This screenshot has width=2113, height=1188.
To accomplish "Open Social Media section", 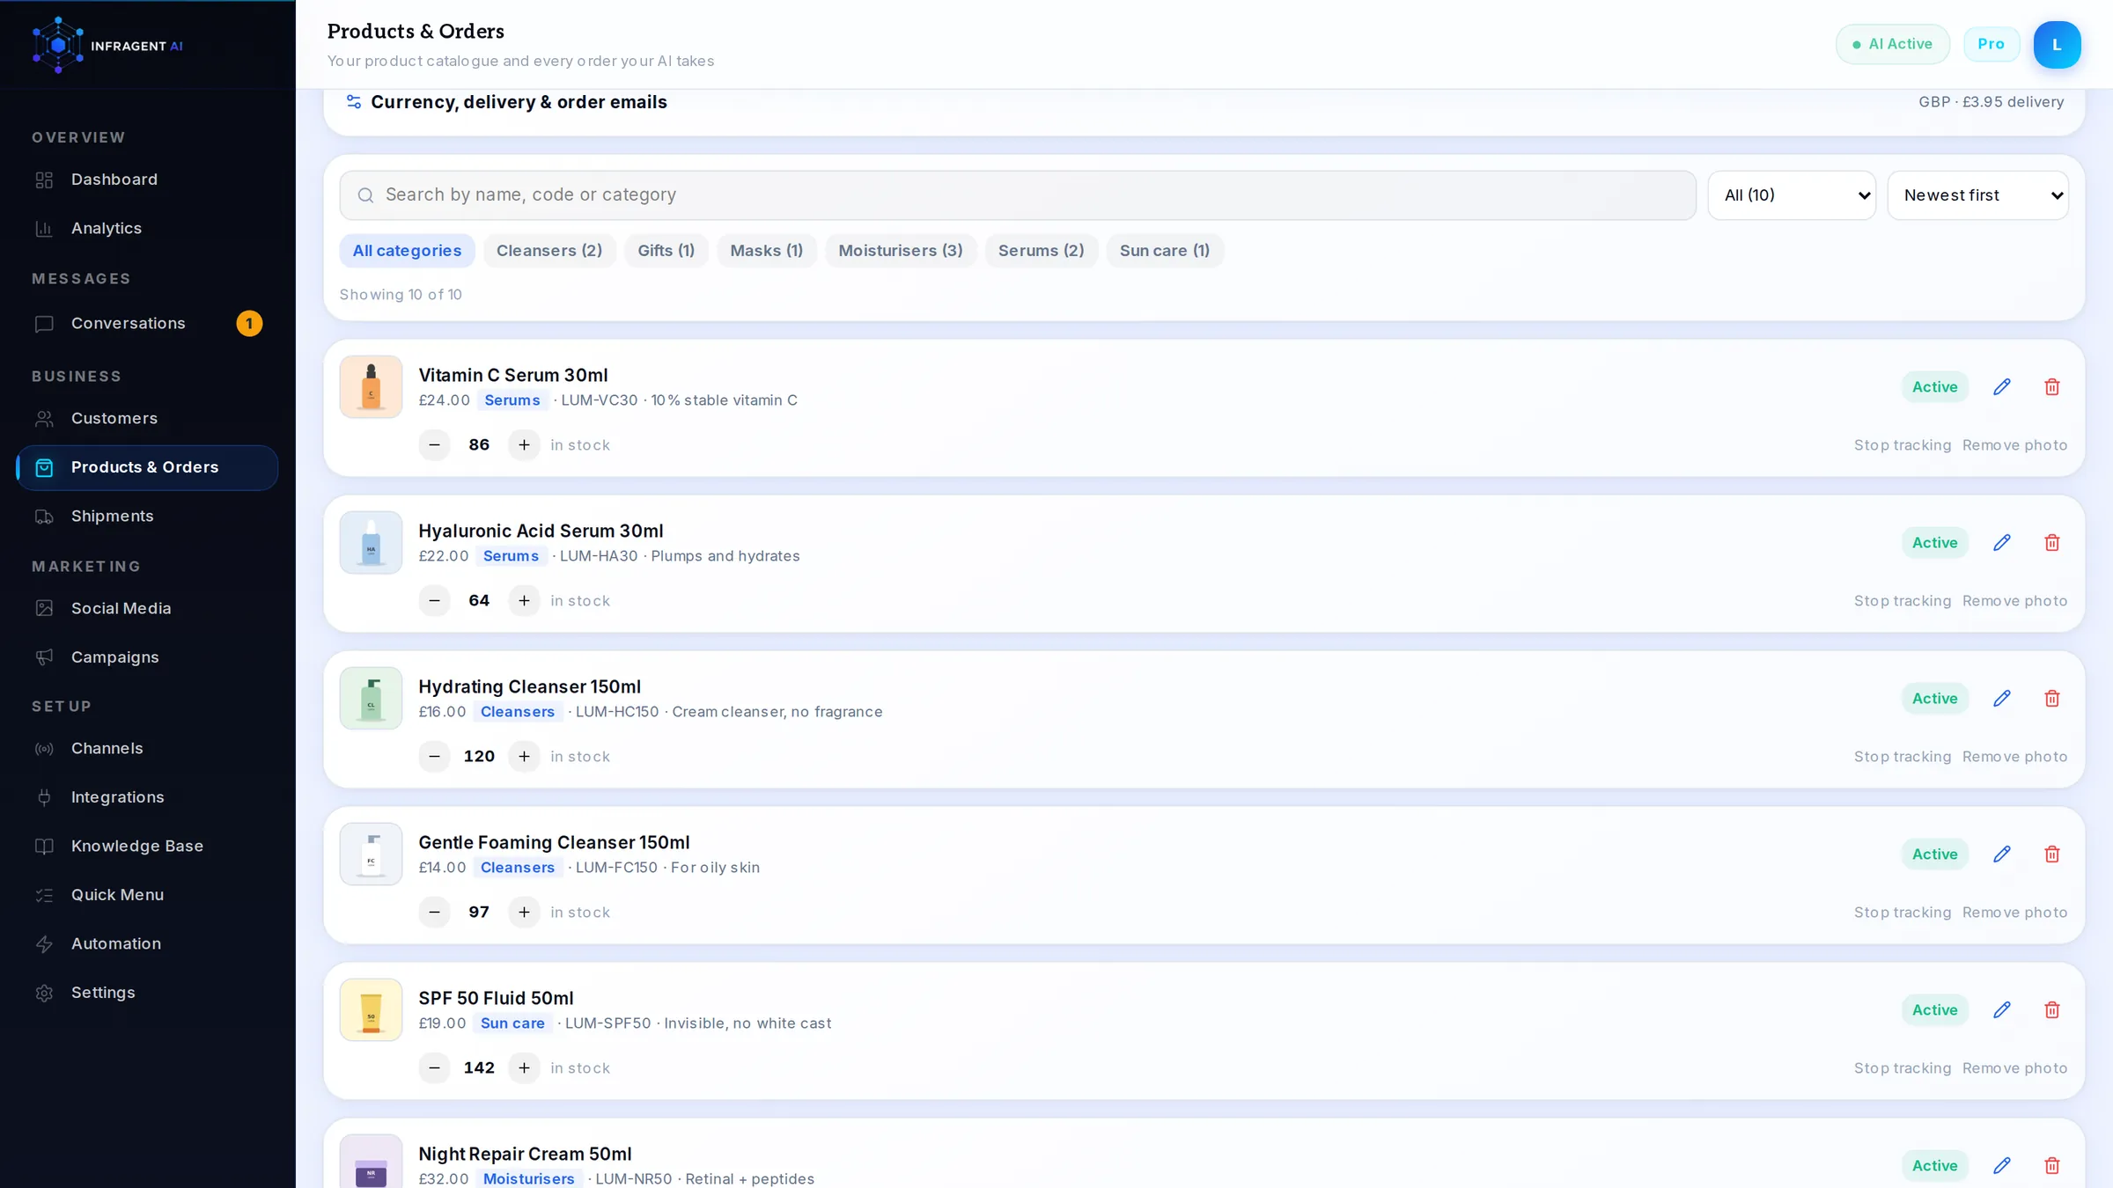I will [147, 609].
